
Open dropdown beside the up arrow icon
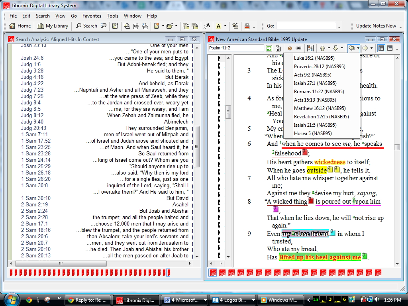(x=329, y=48)
